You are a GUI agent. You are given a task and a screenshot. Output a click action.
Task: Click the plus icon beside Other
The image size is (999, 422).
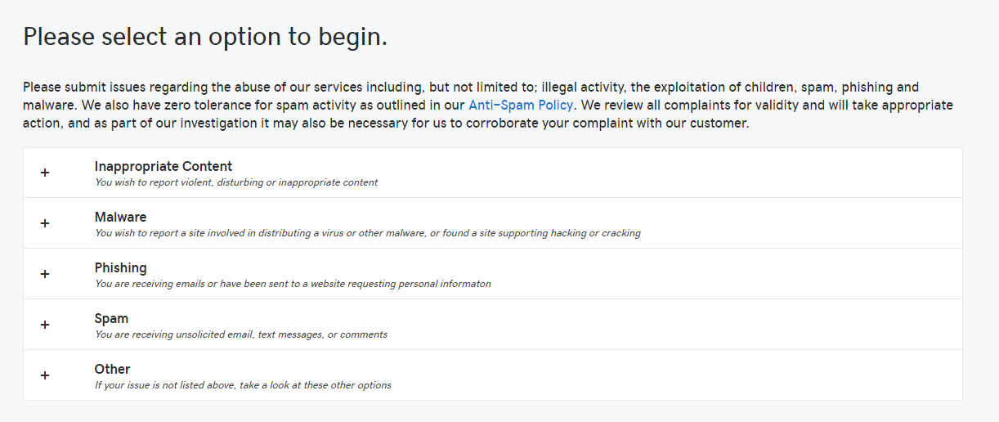click(x=45, y=375)
